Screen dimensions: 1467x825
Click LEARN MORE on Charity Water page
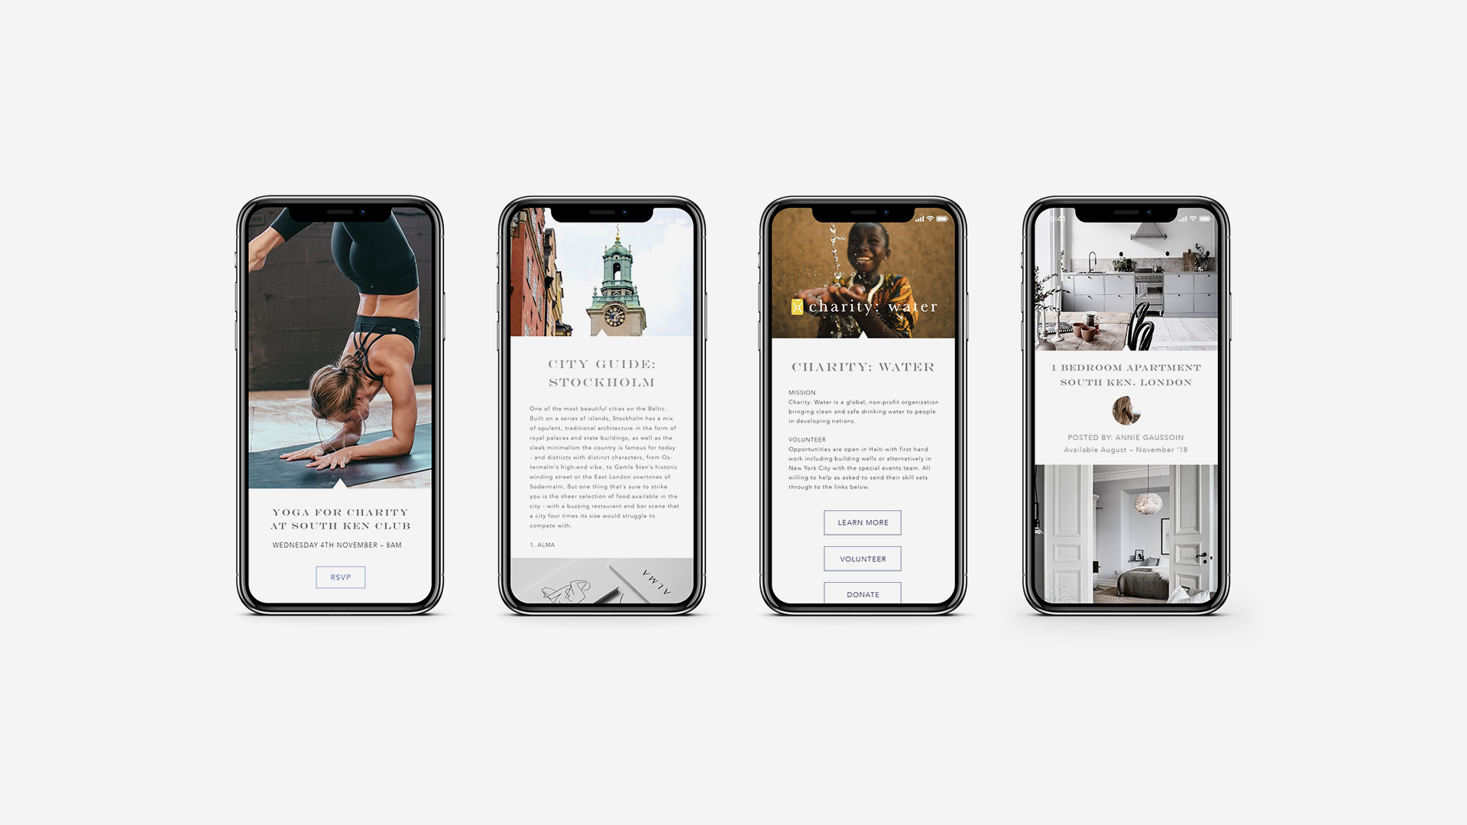(x=863, y=522)
